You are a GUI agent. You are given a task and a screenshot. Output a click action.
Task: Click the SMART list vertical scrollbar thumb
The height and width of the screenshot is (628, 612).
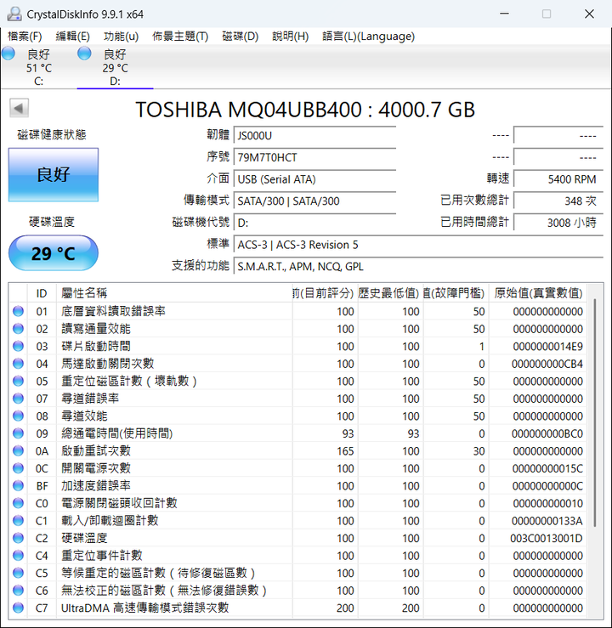tap(595, 412)
